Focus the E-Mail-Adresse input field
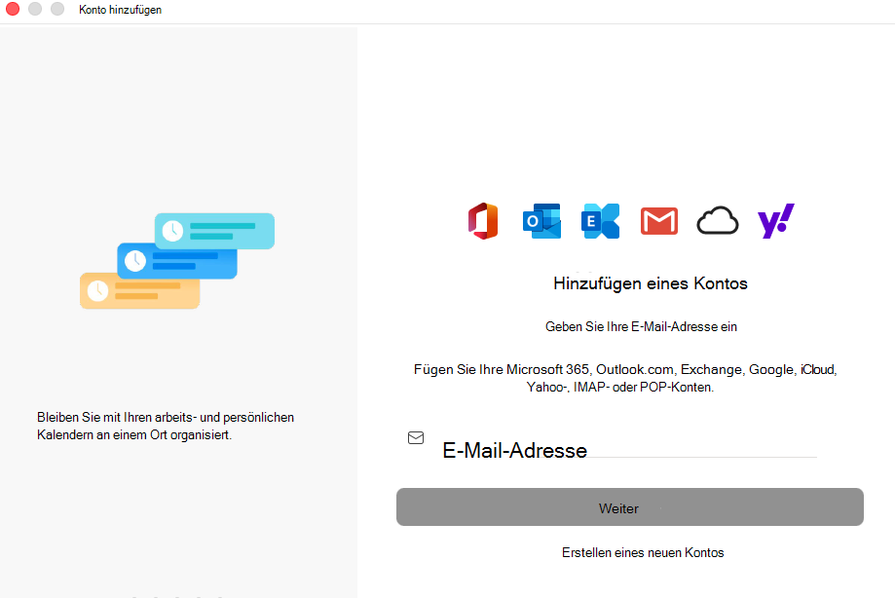895x598 pixels. (x=629, y=450)
